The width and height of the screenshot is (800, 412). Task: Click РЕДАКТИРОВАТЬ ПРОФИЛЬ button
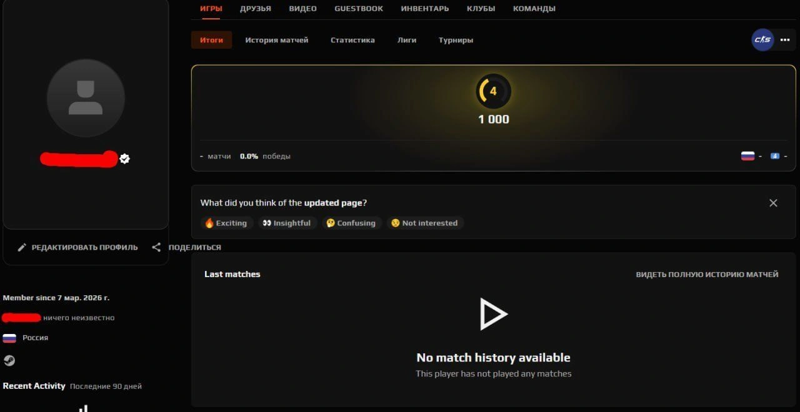(x=77, y=247)
